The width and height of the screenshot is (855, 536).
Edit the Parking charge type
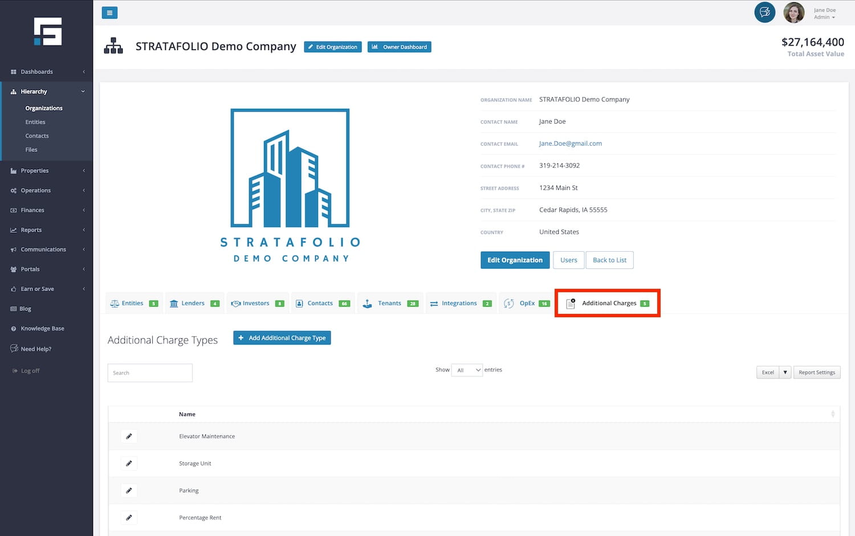coord(129,490)
